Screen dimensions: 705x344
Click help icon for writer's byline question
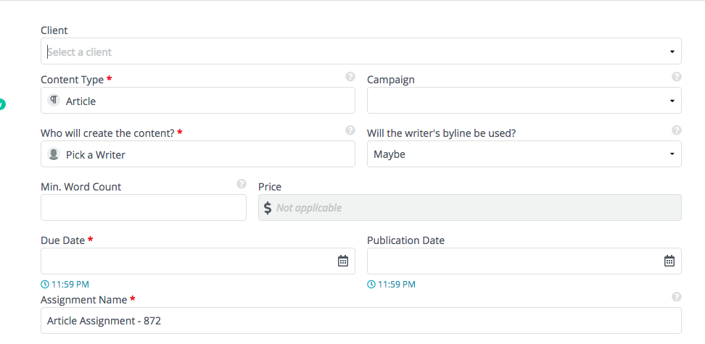(x=677, y=130)
